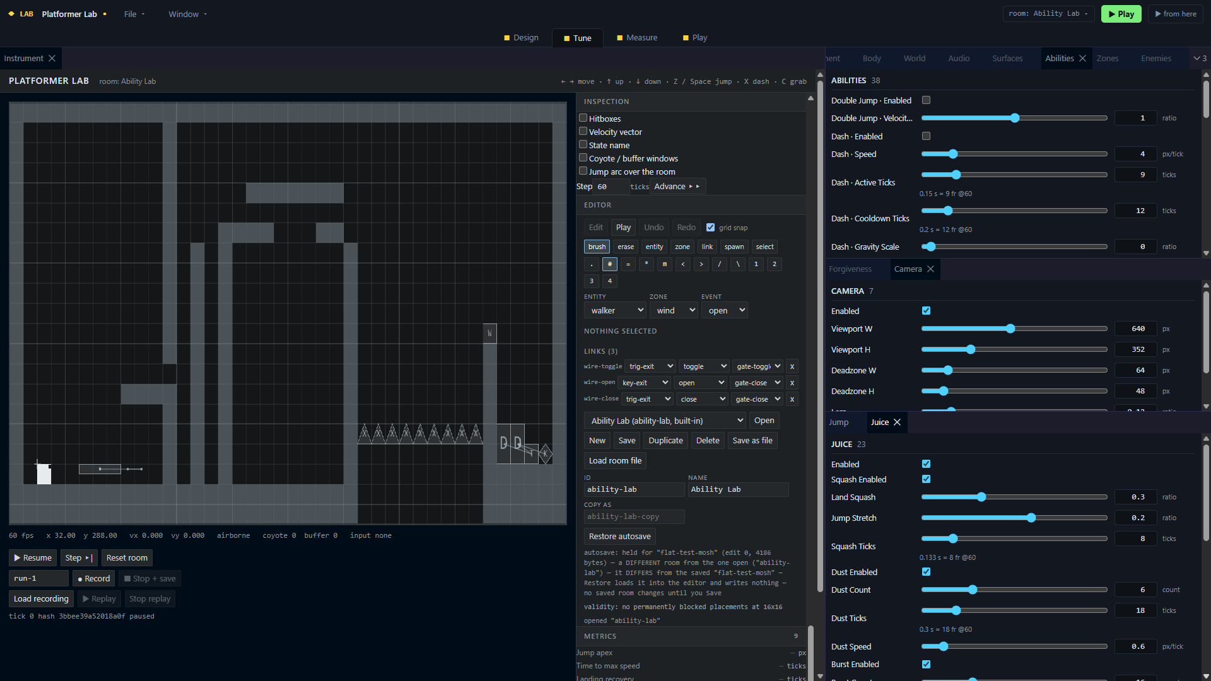Open the Ability Lab room selector dropdown

pos(665,421)
